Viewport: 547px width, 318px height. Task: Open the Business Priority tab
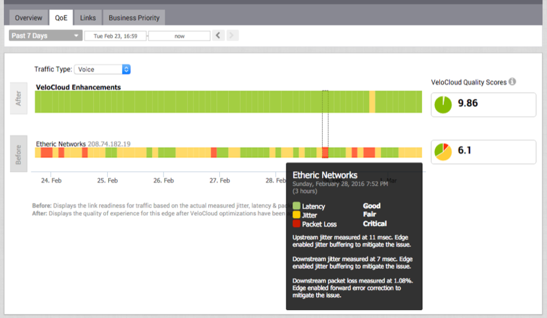click(134, 18)
